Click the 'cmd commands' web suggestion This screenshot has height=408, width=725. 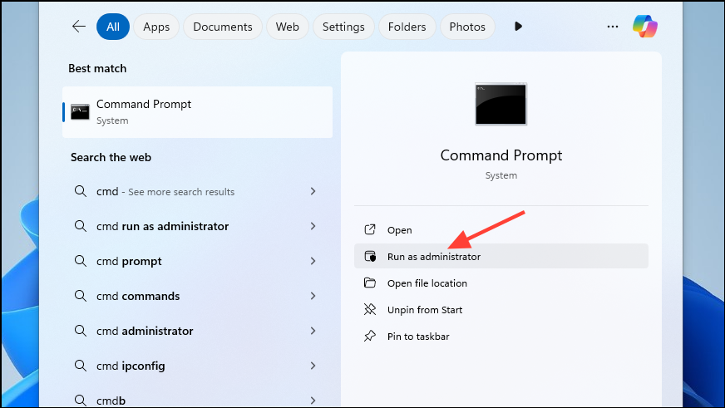tap(197, 296)
